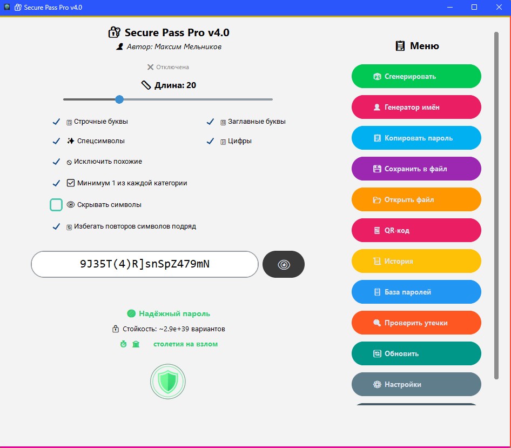Click the bank building icon near столетия на взлом
The height and width of the screenshot is (448, 511).
click(136, 344)
